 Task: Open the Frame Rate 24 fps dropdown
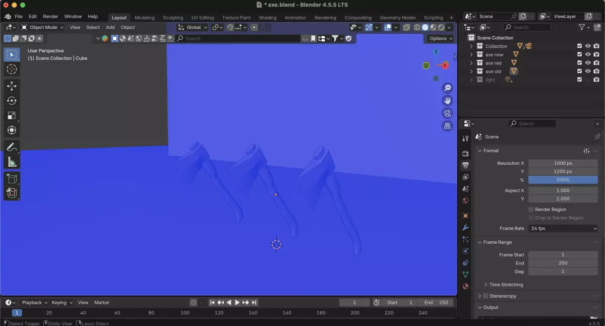(x=563, y=228)
